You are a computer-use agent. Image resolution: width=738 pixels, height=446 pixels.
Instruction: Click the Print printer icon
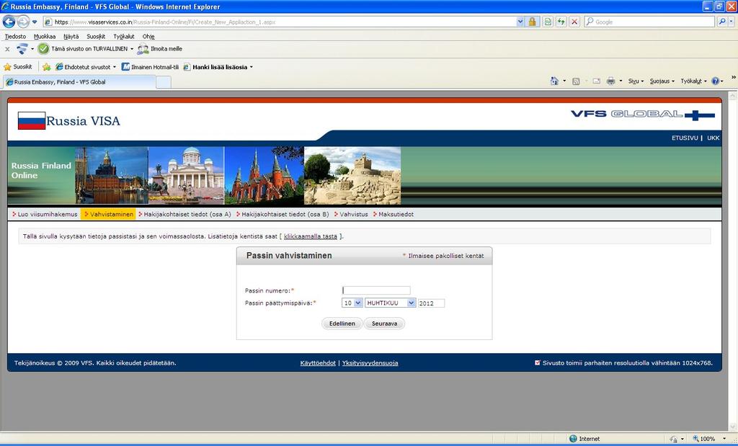611,81
